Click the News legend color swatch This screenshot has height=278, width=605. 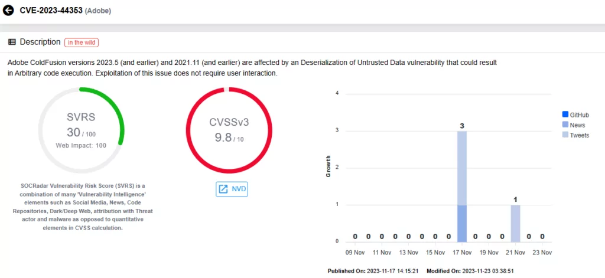(x=565, y=125)
